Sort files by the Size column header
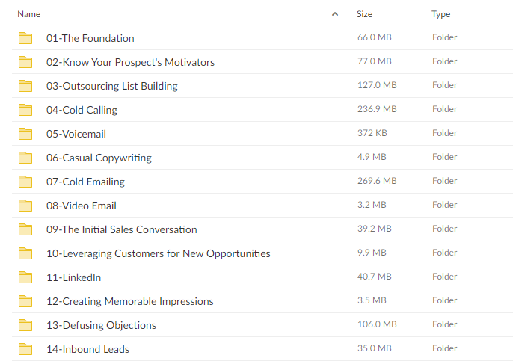Image resolution: width=513 pixels, height=364 pixels. point(364,14)
